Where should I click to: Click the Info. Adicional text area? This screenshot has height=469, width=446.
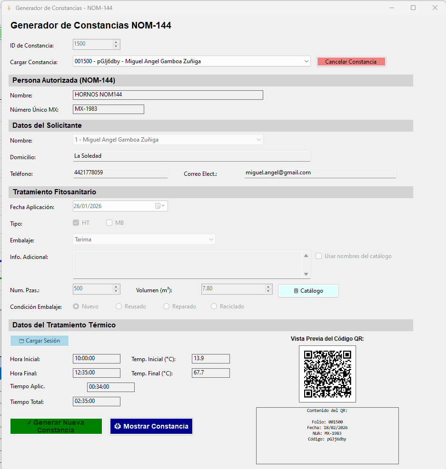pyautogui.click(x=188, y=265)
